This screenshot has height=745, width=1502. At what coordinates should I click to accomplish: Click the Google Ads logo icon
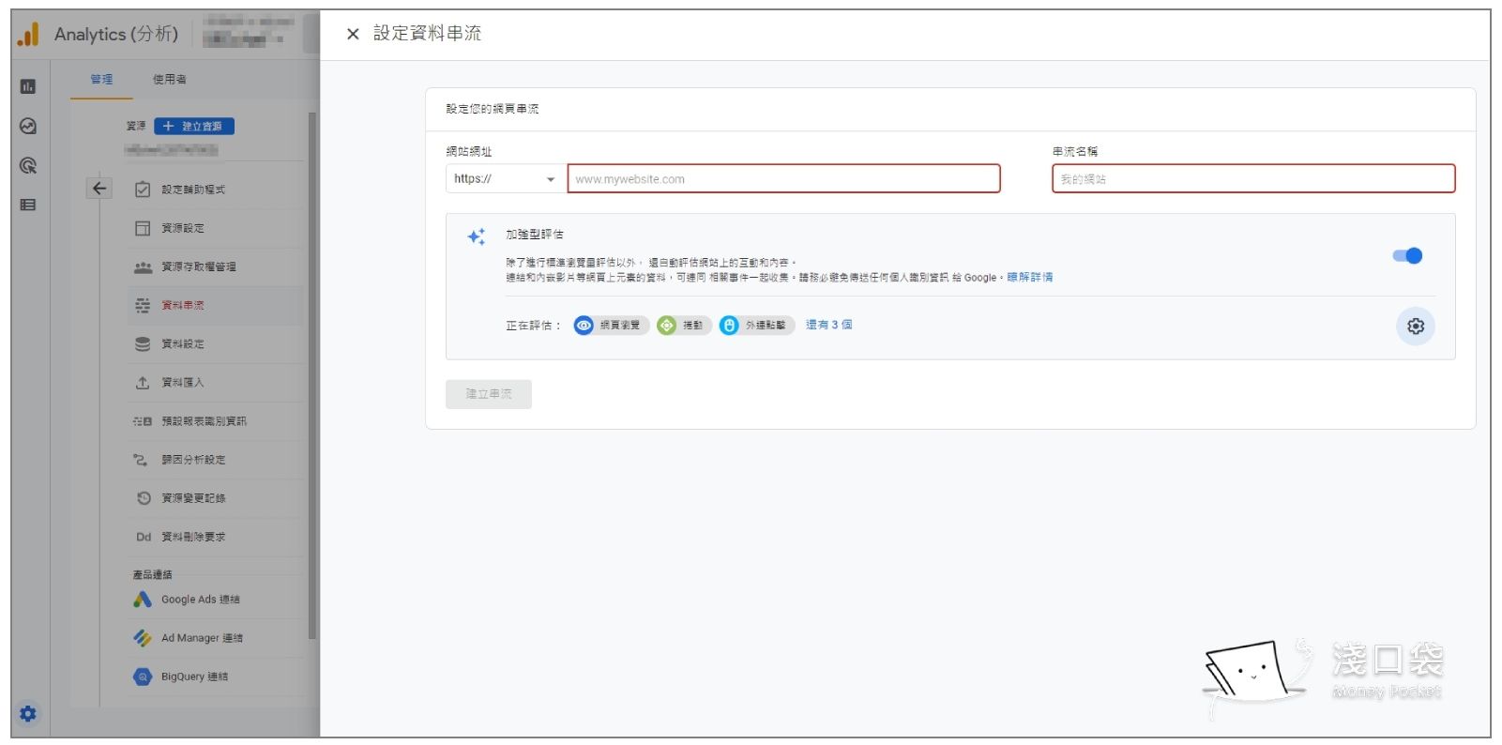pyautogui.click(x=143, y=599)
